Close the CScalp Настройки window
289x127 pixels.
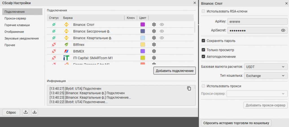click(195, 3)
